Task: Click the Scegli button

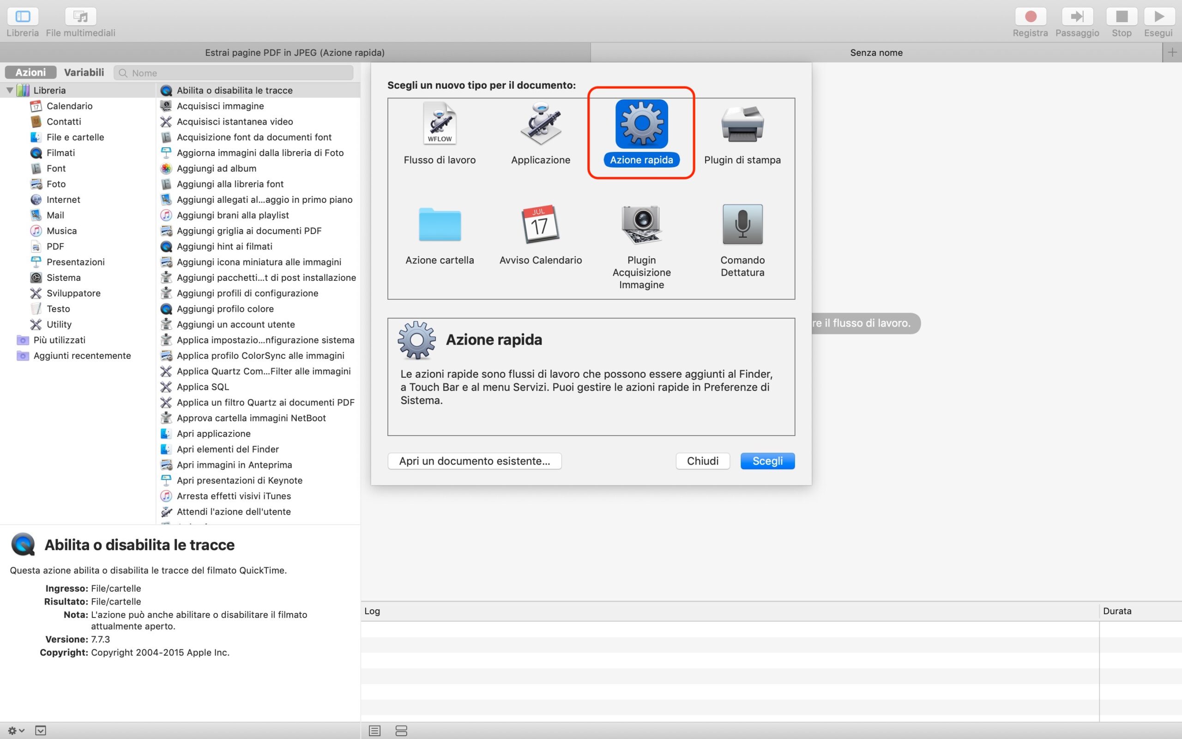Action: click(767, 461)
